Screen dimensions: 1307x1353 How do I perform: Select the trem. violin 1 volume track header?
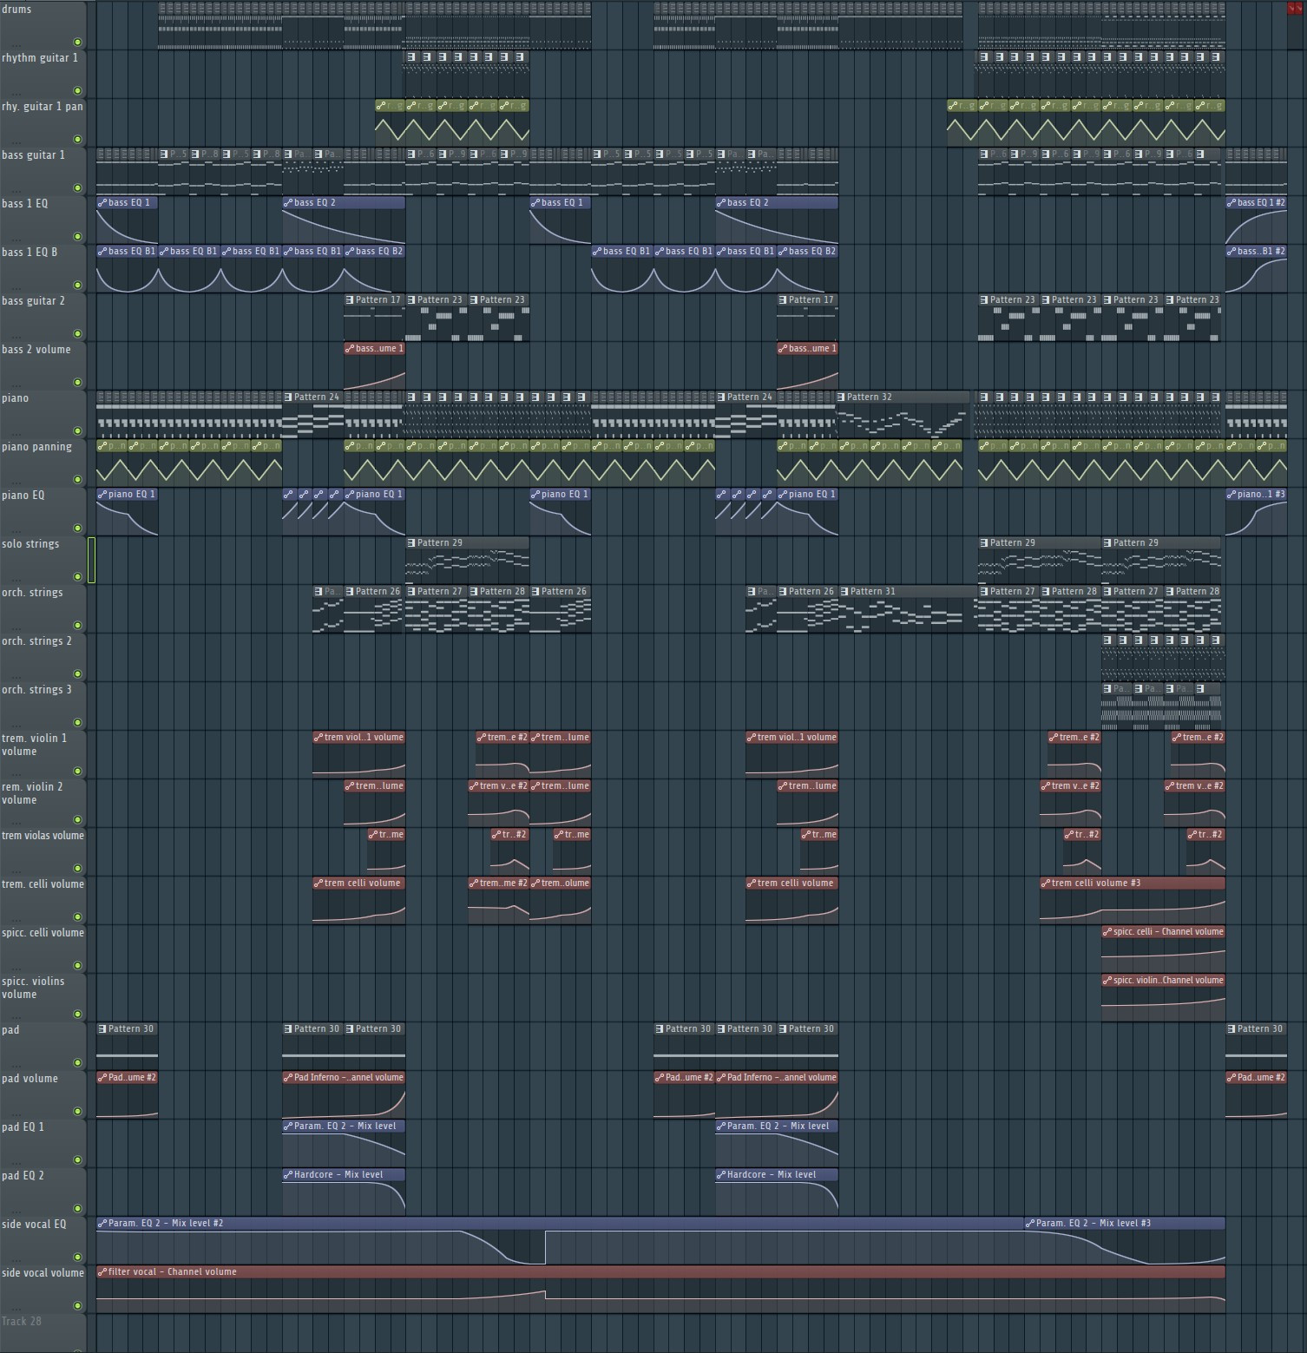click(x=43, y=753)
